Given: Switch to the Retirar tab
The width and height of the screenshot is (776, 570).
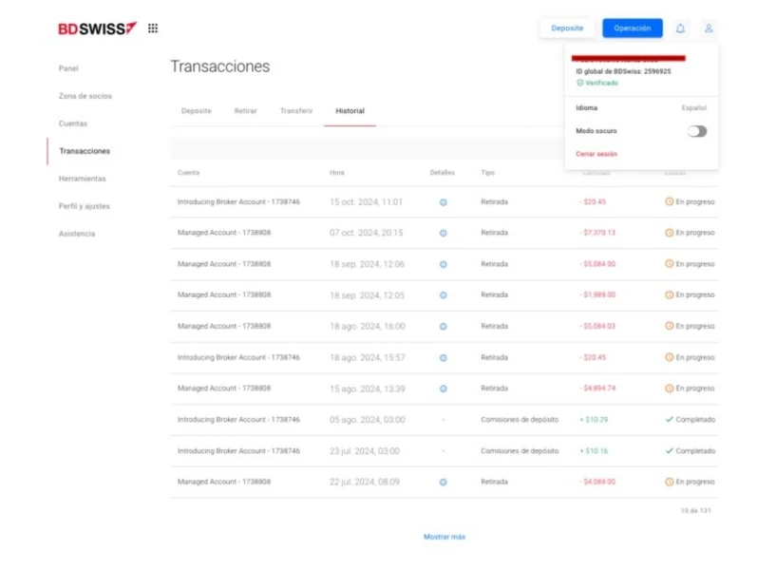Looking at the screenshot, I should click(x=245, y=111).
